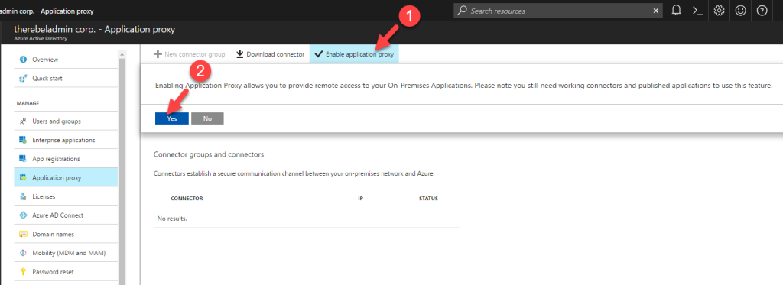Open Password reset menu item
Screen dimensions: 783x285
click(66, 272)
